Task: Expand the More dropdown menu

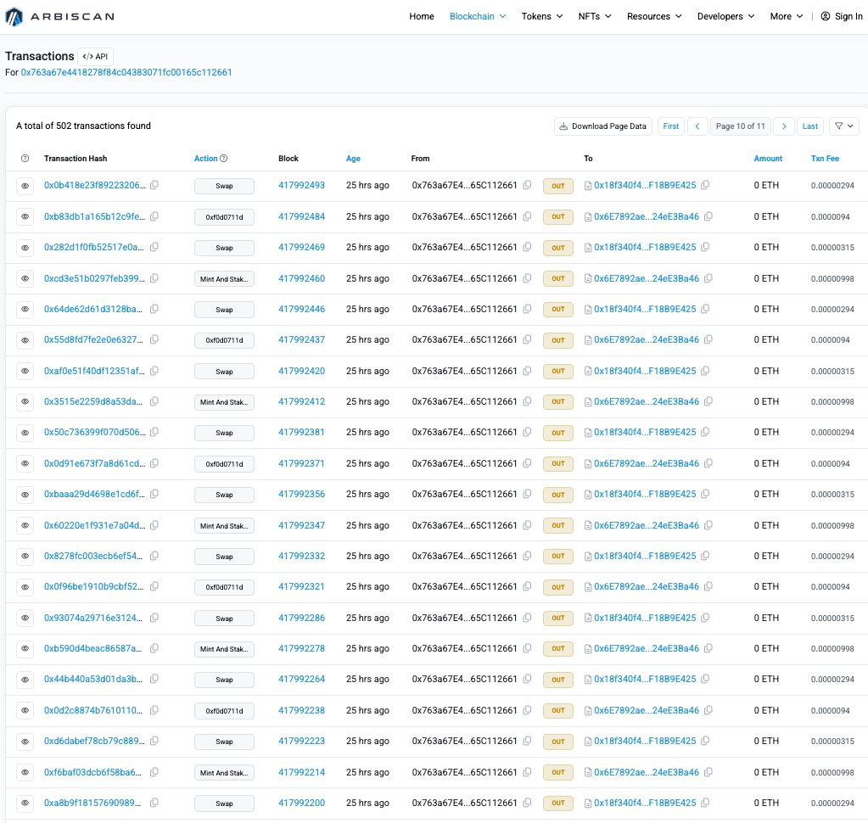Action: pyautogui.click(x=786, y=17)
